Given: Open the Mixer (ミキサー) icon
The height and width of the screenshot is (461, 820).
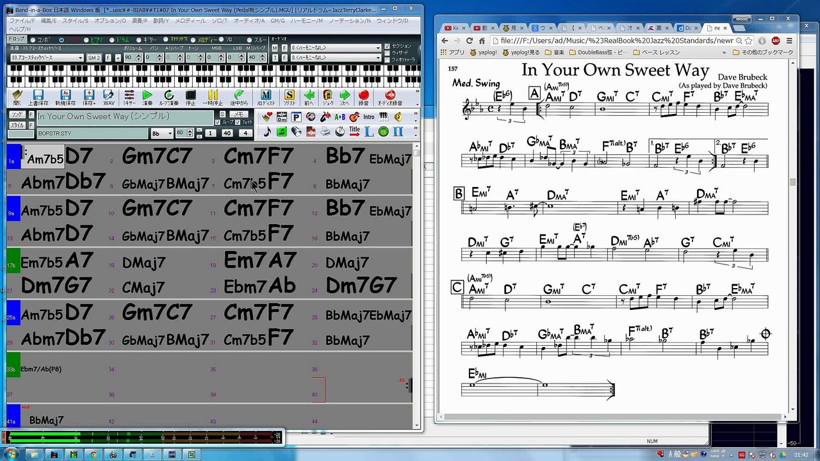Looking at the screenshot, I should (129, 97).
